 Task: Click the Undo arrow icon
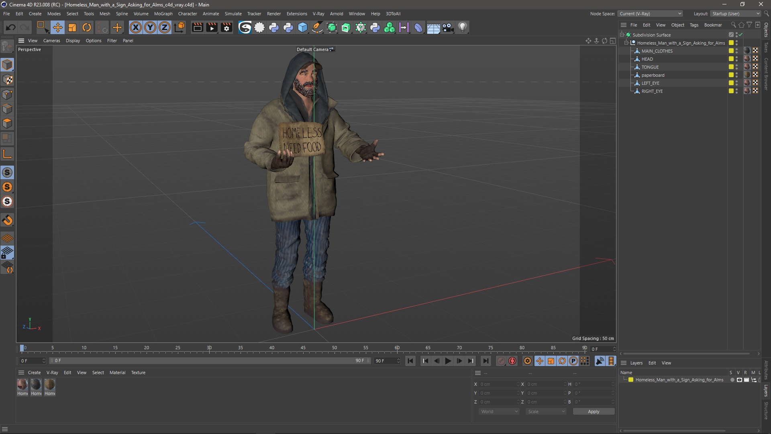coord(11,27)
